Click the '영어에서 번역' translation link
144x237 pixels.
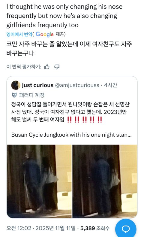19,34
